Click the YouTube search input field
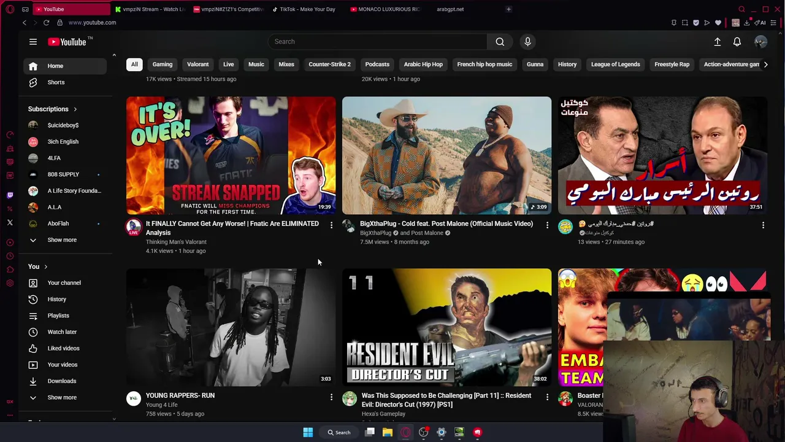This screenshot has width=785, height=442. point(377,42)
